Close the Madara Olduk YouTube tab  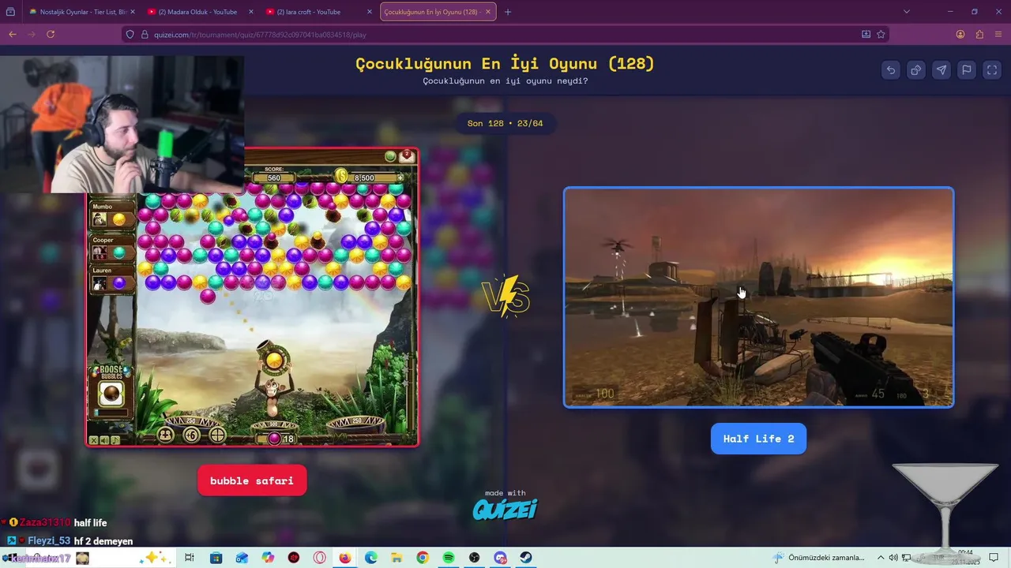coord(250,12)
